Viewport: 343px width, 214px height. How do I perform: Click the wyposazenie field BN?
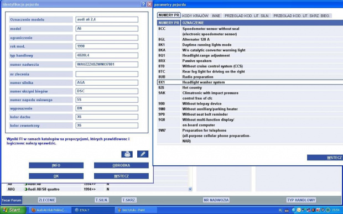[107, 108]
